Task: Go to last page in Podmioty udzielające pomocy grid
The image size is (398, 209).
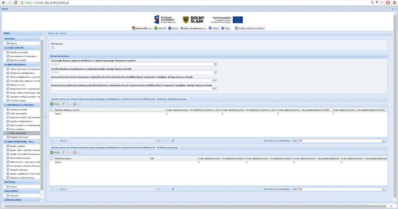Action: click(168, 141)
